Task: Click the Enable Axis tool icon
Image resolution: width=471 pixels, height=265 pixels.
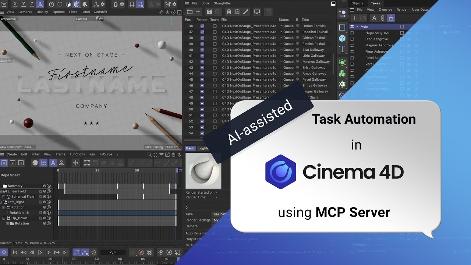Action: [x=96, y=4]
